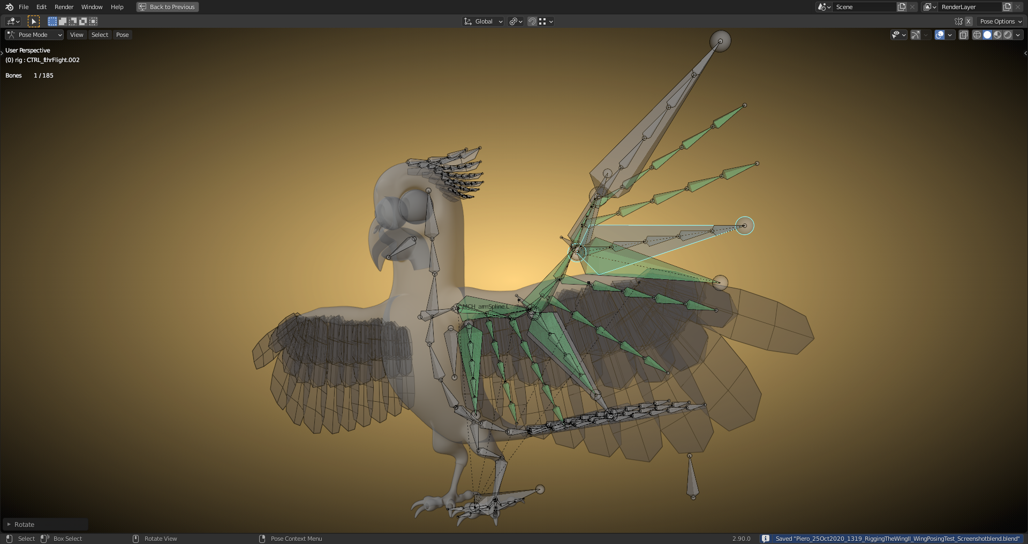Open the Pose menu in header

pyautogui.click(x=122, y=34)
